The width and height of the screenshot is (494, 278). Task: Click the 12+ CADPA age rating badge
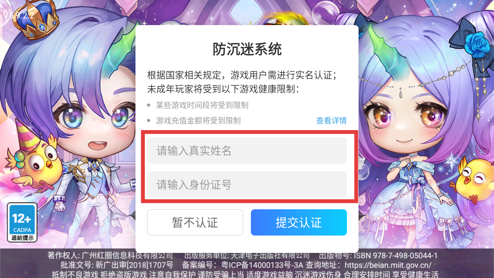tap(22, 222)
